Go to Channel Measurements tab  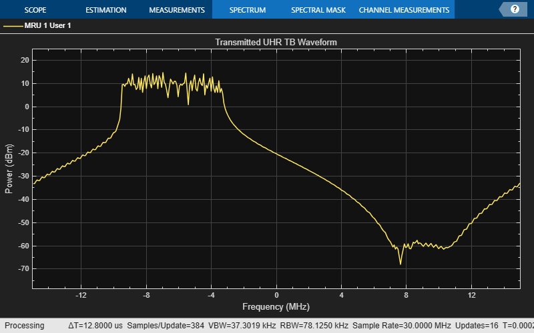point(404,10)
